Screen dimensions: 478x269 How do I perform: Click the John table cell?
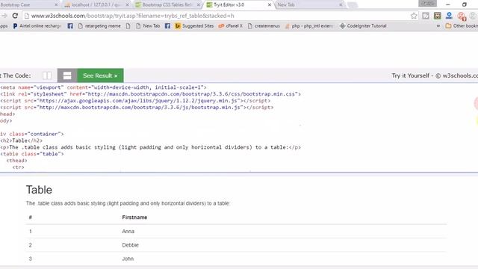point(128,259)
